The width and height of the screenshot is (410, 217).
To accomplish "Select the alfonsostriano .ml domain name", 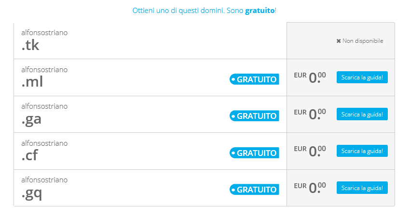I will [44, 77].
